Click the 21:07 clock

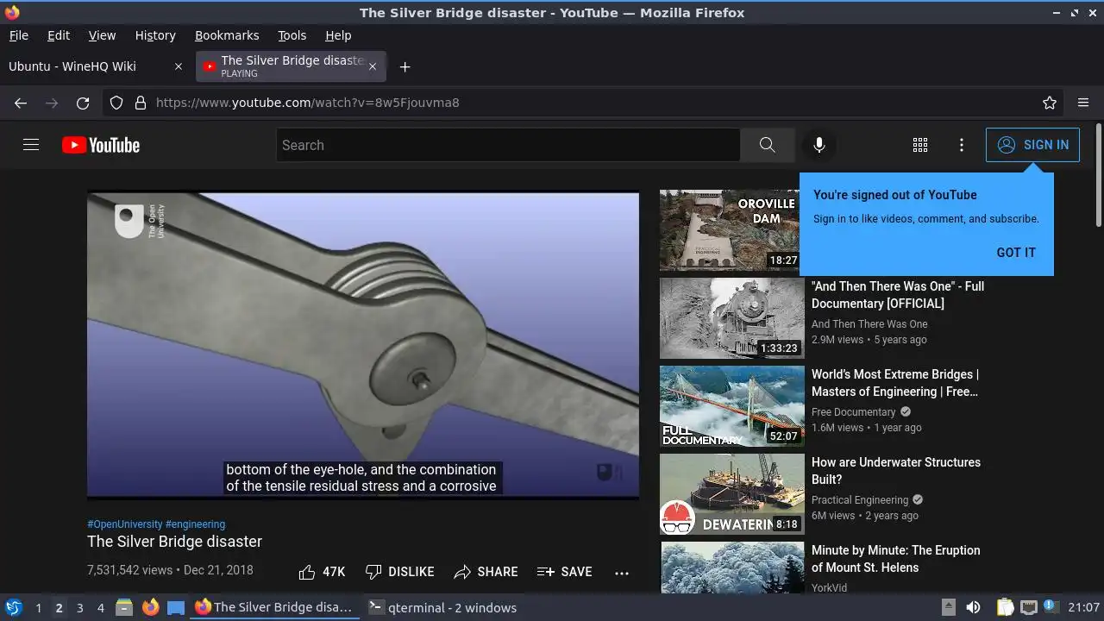pyautogui.click(x=1084, y=607)
